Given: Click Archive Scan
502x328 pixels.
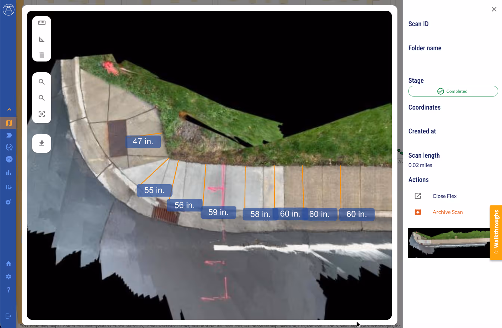Looking at the screenshot, I should [447, 212].
